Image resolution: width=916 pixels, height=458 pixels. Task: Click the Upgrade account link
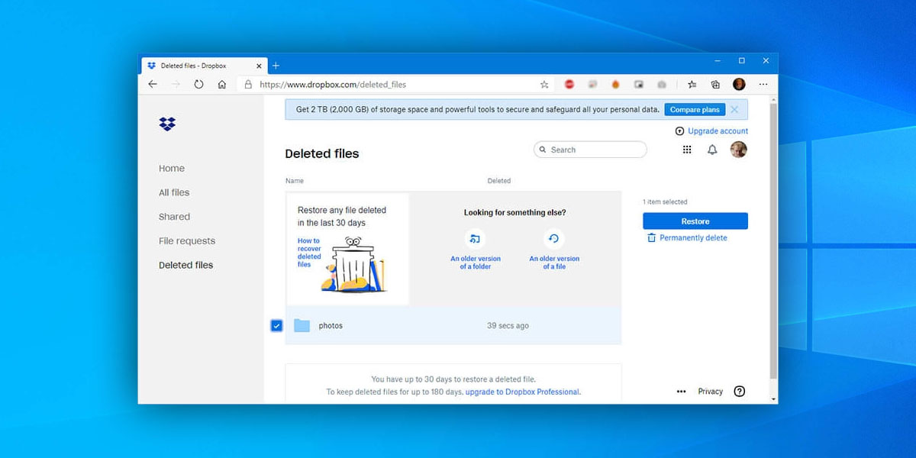pos(718,131)
